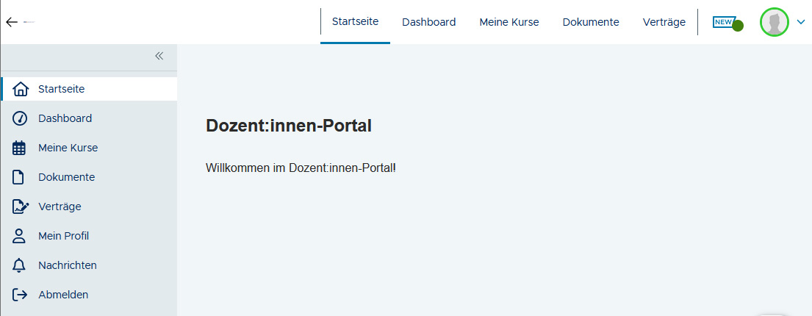Go back using the left arrow
The image size is (812, 316).
(11, 22)
